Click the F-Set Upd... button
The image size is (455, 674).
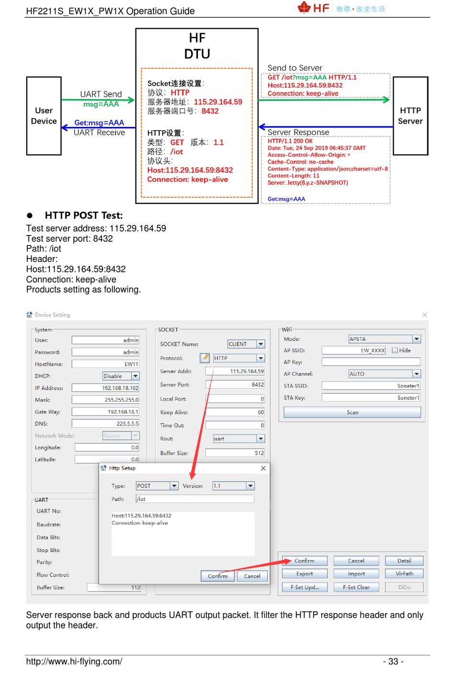coord(305,587)
